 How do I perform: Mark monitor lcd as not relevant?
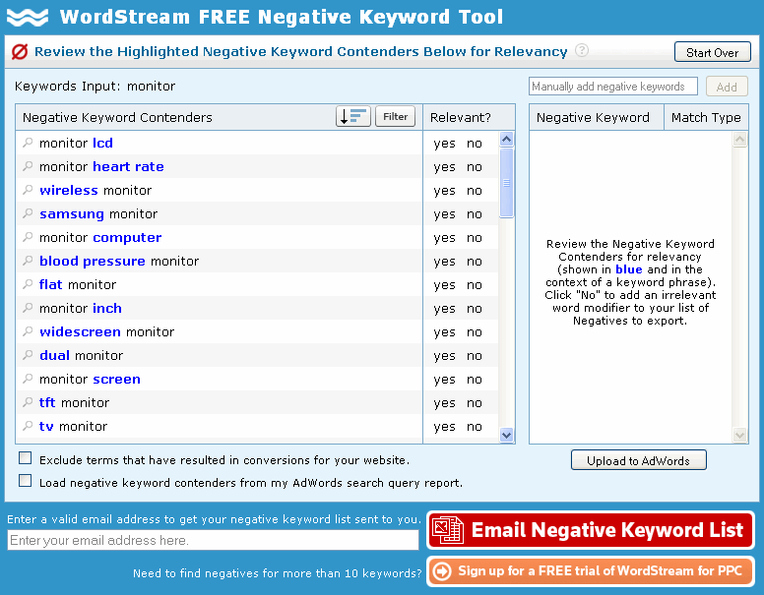pyautogui.click(x=475, y=144)
